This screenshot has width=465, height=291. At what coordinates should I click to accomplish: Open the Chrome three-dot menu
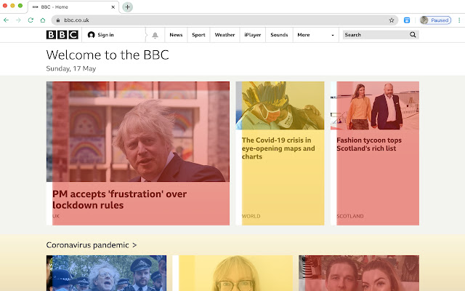tap(459, 20)
